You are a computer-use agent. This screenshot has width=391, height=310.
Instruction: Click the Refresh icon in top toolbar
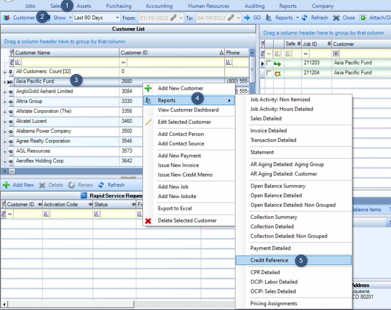(304, 18)
